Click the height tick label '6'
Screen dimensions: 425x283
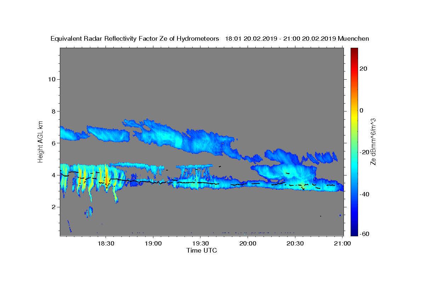coord(53,143)
